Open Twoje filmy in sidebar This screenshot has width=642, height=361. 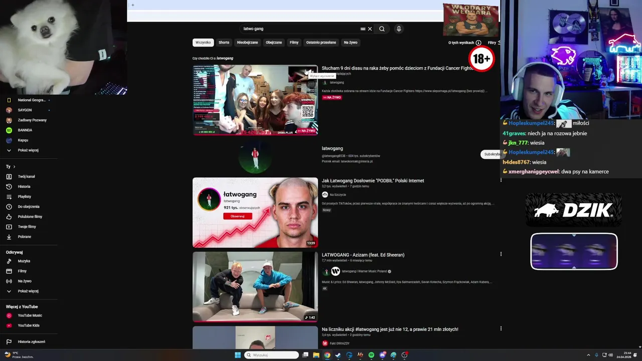pos(27,227)
